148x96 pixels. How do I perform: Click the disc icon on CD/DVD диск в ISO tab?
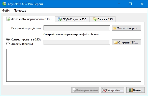point(60,19)
